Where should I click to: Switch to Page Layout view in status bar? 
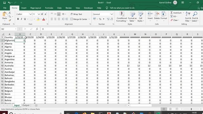click(170, 109)
